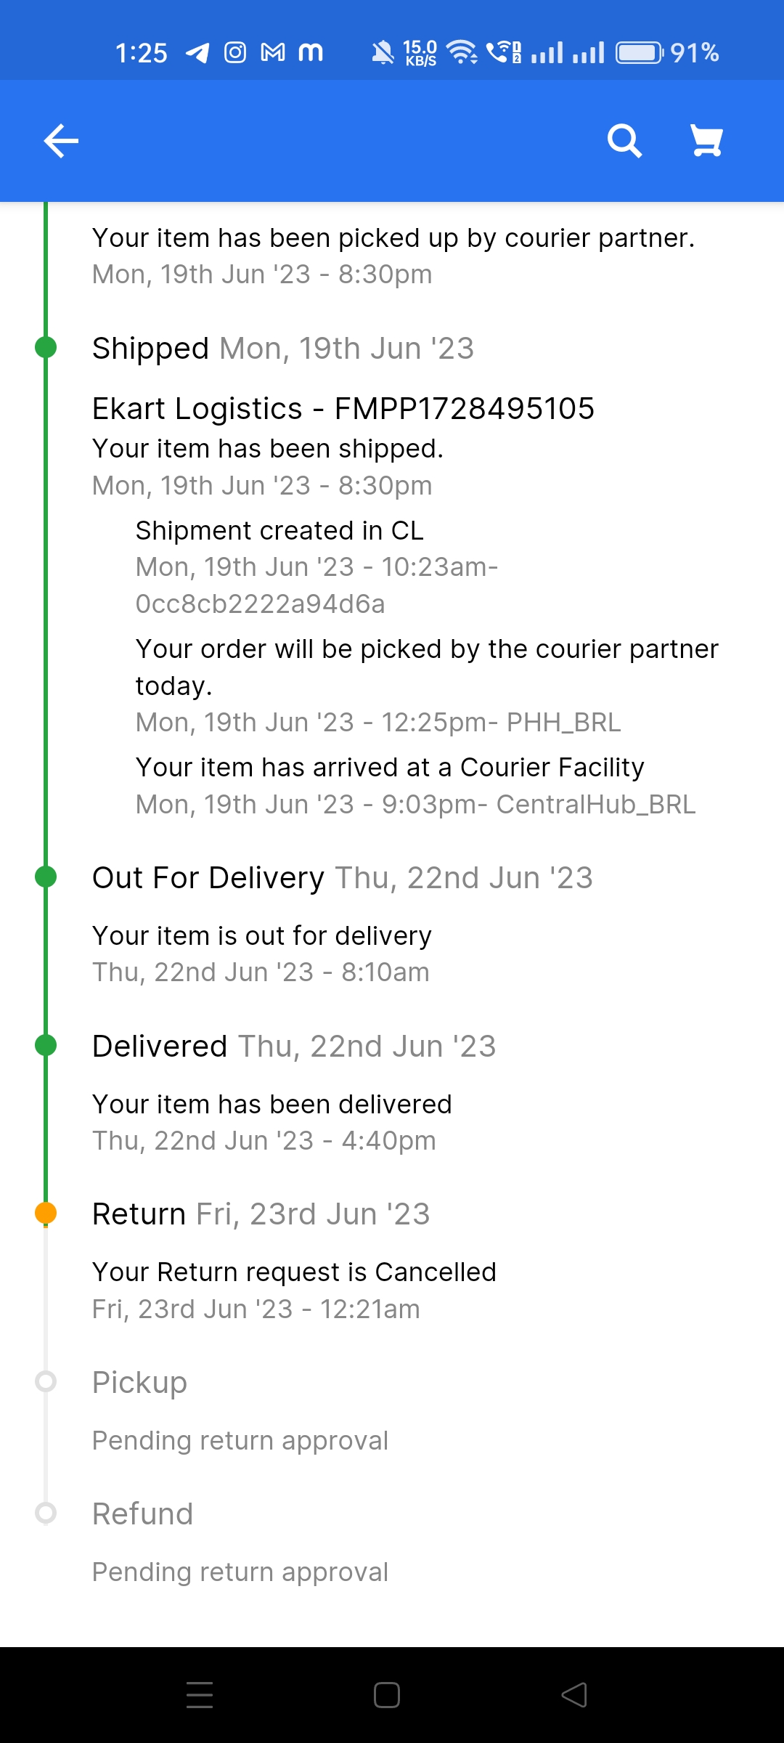Tap the Refund step hollow circle
This screenshot has height=1743, width=784.
(46, 1513)
